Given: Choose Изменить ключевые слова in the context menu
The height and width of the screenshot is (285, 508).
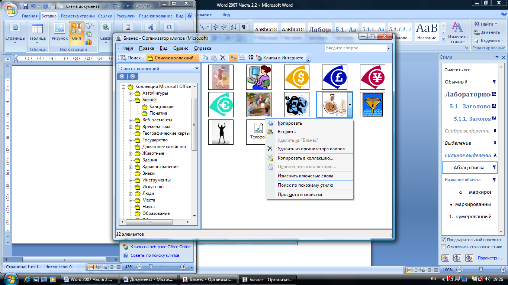Looking at the screenshot, I should coord(309,176).
